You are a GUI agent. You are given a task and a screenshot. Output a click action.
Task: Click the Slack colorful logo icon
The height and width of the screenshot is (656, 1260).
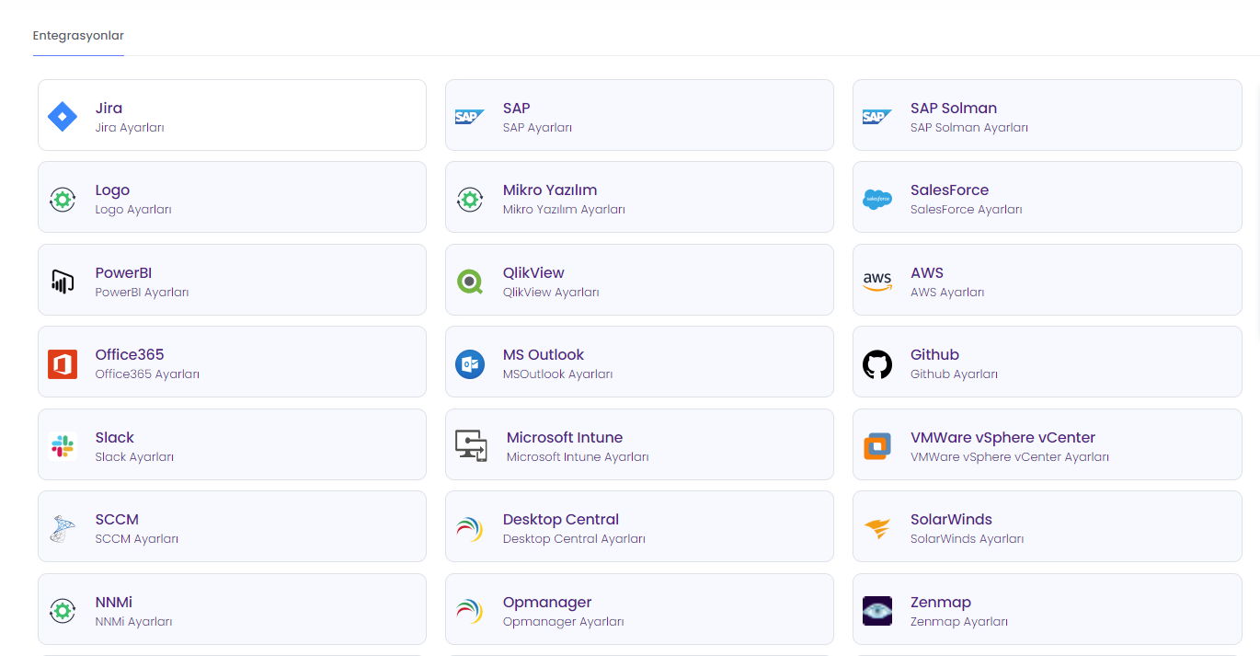[x=63, y=446]
